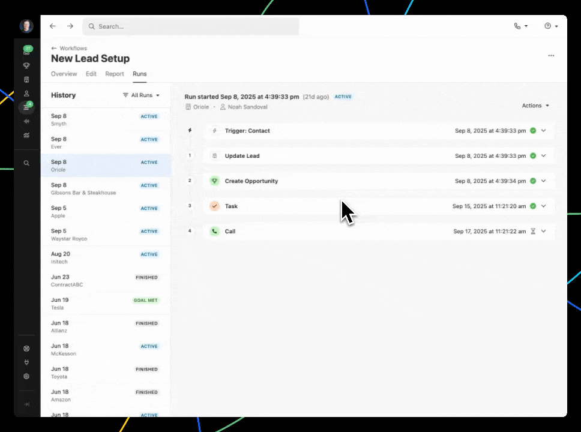This screenshot has width=581, height=432.
Task: Switch to the Report tab
Action: pyautogui.click(x=115, y=74)
